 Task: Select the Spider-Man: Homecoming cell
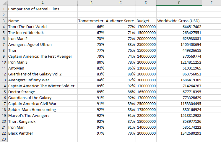click(43, 110)
